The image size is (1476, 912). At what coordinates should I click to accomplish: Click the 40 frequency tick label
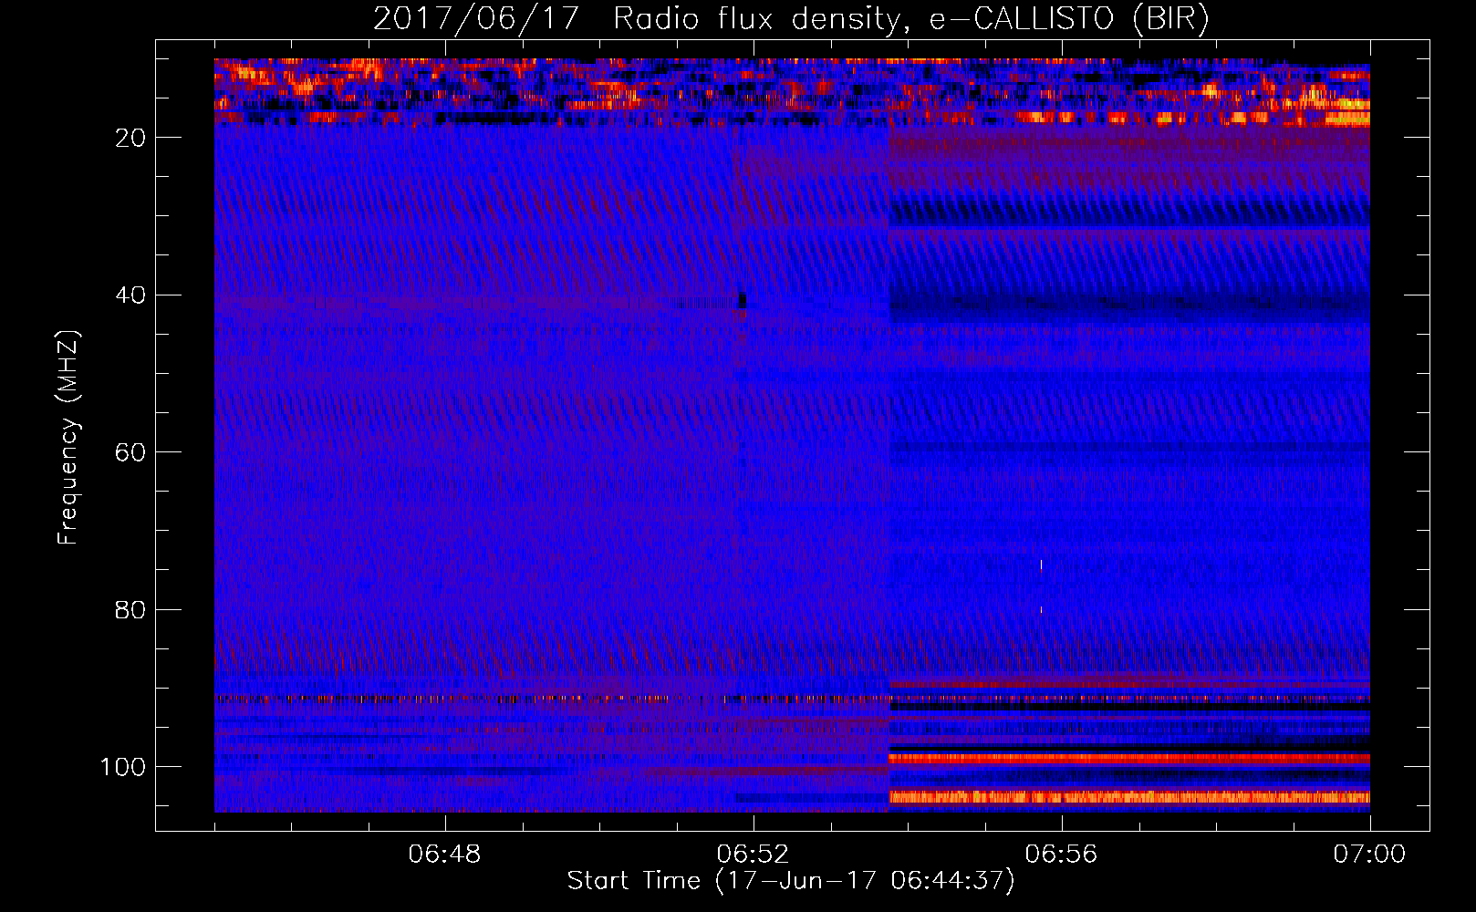point(130,295)
